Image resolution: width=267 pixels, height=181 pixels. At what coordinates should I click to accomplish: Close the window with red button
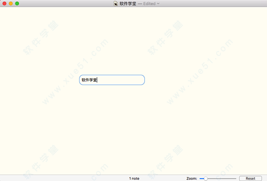4,4
